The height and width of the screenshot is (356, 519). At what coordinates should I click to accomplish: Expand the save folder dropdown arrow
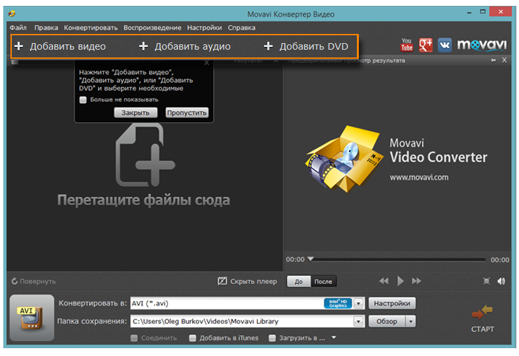[x=358, y=321]
